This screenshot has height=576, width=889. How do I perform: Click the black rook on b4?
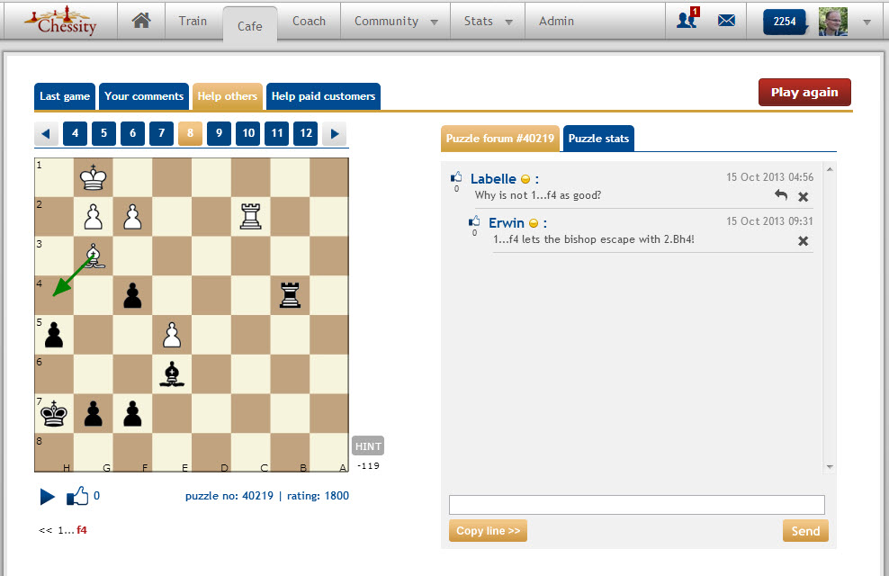[x=291, y=295]
